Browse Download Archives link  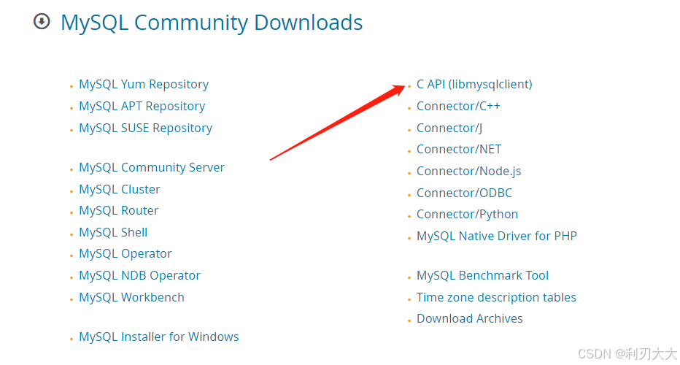tap(470, 318)
